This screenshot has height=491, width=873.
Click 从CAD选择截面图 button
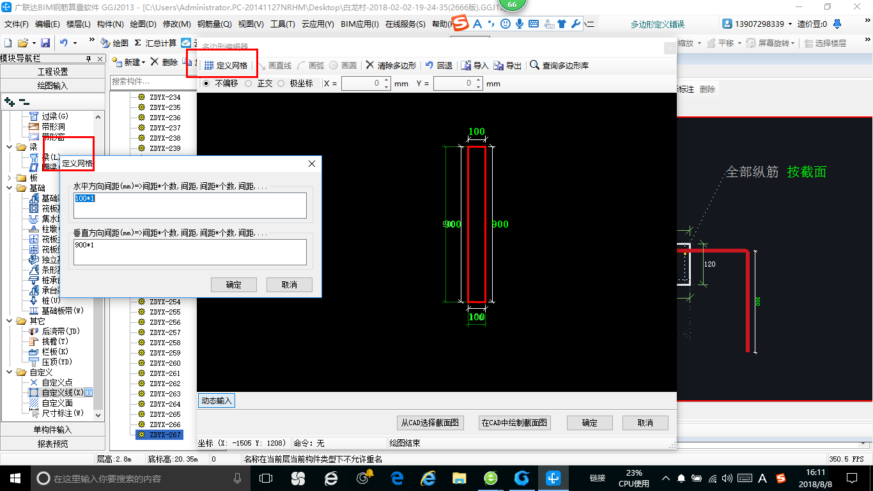430,423
